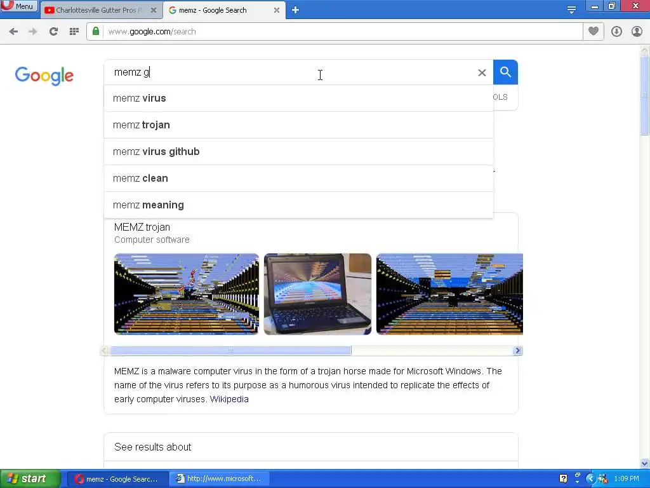Open the user account icon
The image size is (650, 488).
(637, 32)
